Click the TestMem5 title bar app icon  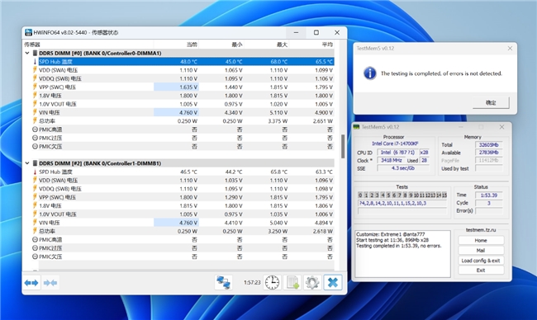[x=357, y=127]
